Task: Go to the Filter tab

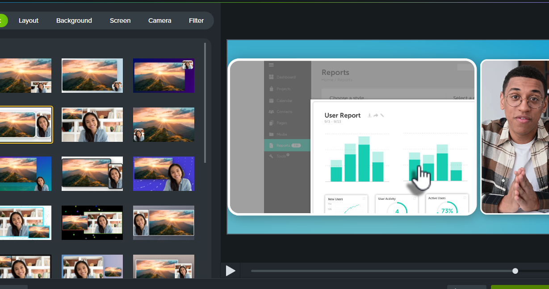Action: pyautogui.click(x=196, y=21)
